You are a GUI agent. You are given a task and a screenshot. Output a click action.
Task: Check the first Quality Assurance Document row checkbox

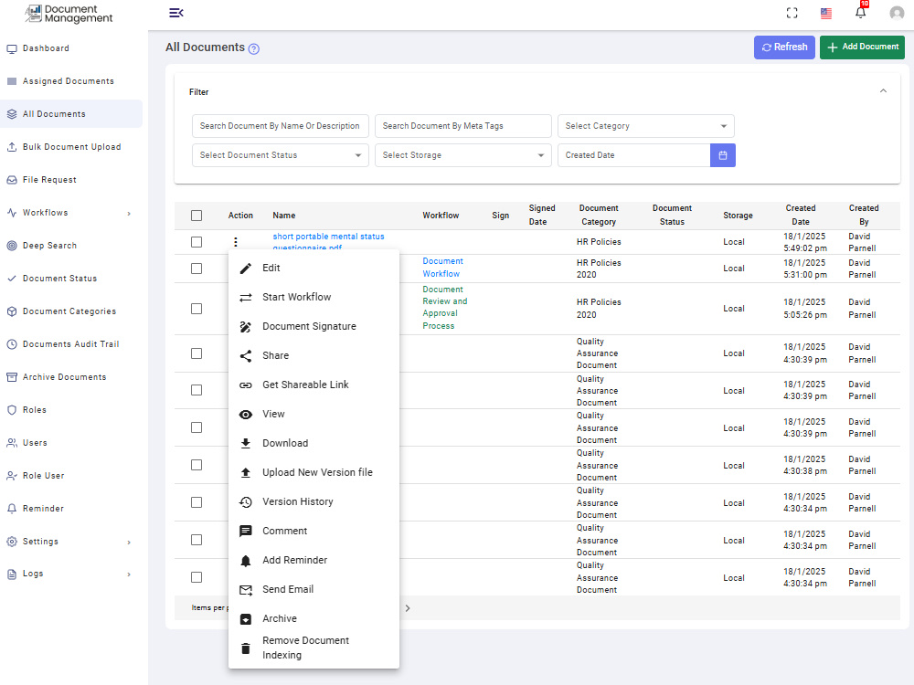(x=197, y=353)
